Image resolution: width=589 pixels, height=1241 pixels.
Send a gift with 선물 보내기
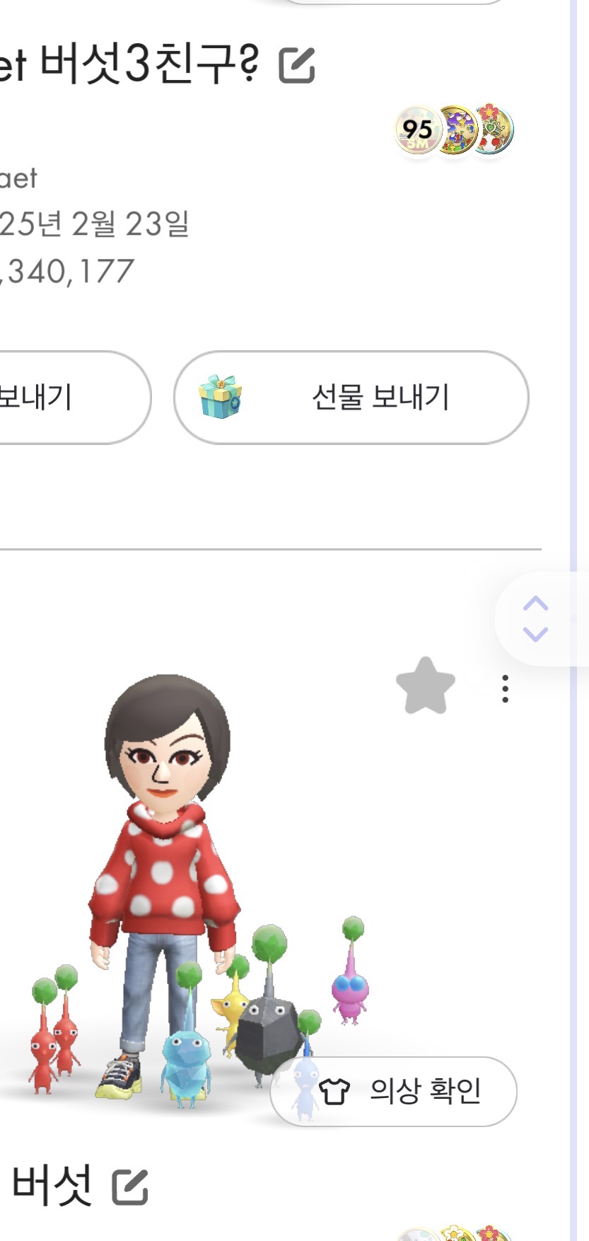pyautogui.click(x=351, y=398)
